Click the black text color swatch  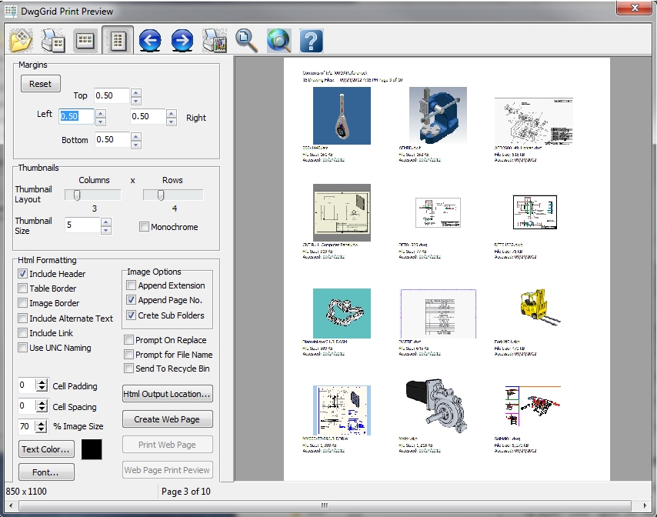coord(92,449)
